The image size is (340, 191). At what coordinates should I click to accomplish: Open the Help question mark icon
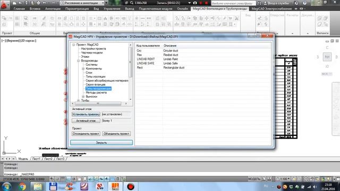click(x=304, y=3)
